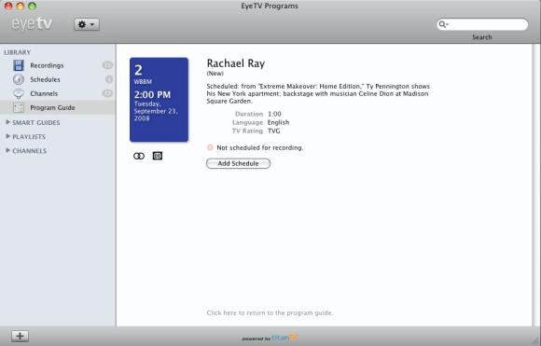Open the Recordings library item
The width and height of the screenshot is (541, 346).
[47, 65]
